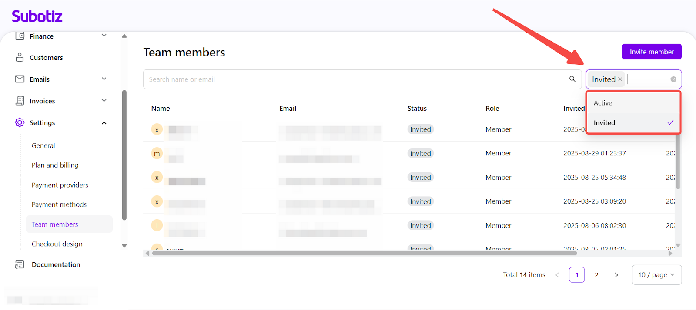
Task: Click the Documentation sidebar icon
Action: click(x=20, y=264)
